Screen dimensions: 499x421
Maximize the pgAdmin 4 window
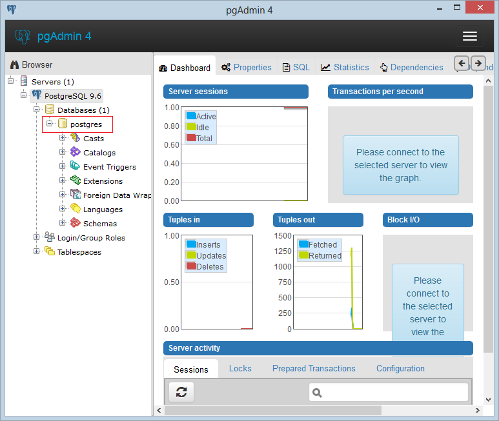click(456, 7)
